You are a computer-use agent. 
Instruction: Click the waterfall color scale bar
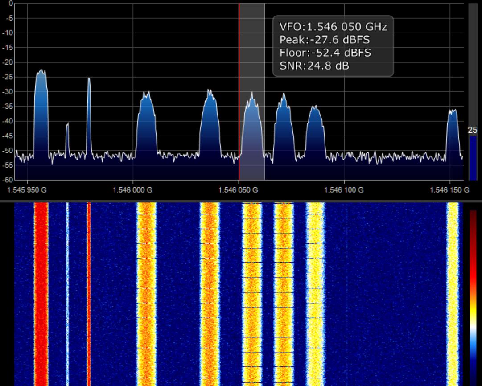(473, 297)
